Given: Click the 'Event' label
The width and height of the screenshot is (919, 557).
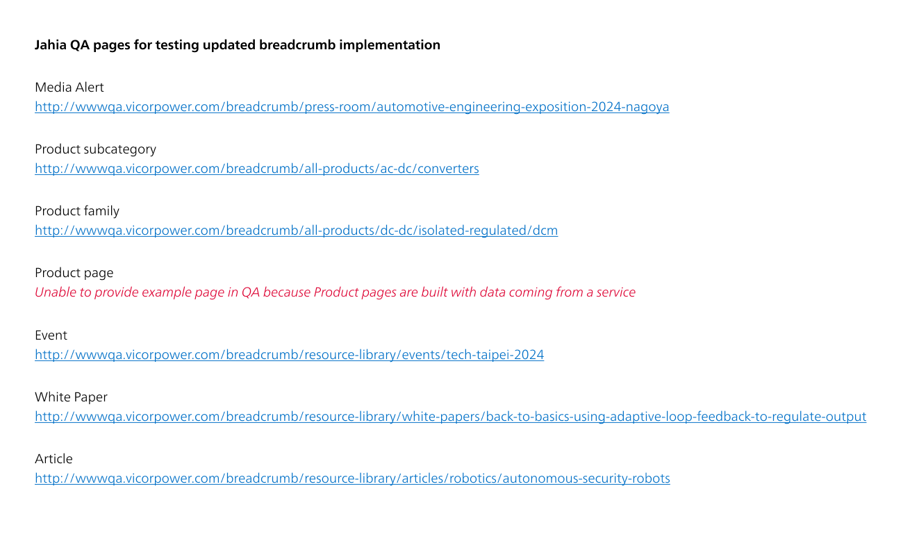Looking at the screenshot, I should (x=51, y=335).
